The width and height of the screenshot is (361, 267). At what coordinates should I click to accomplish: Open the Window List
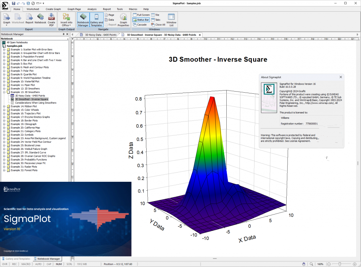(171, 20)
